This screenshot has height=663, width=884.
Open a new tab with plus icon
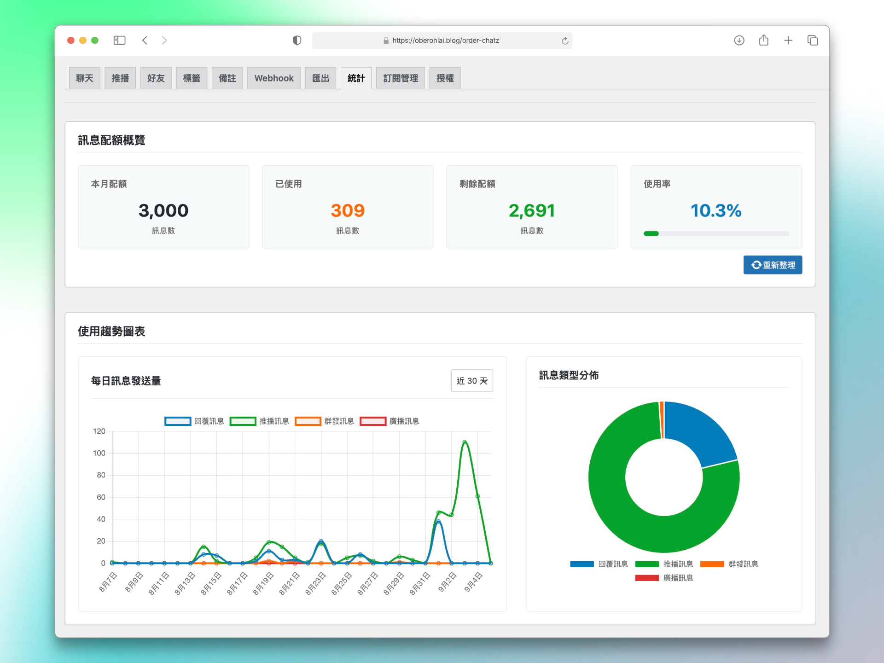(788, 41)
